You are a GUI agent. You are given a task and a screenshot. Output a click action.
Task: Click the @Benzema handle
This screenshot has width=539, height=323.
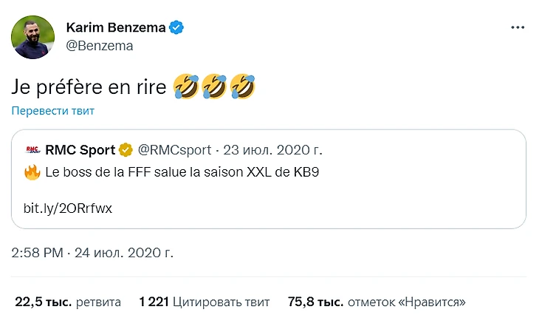point(100,46)
